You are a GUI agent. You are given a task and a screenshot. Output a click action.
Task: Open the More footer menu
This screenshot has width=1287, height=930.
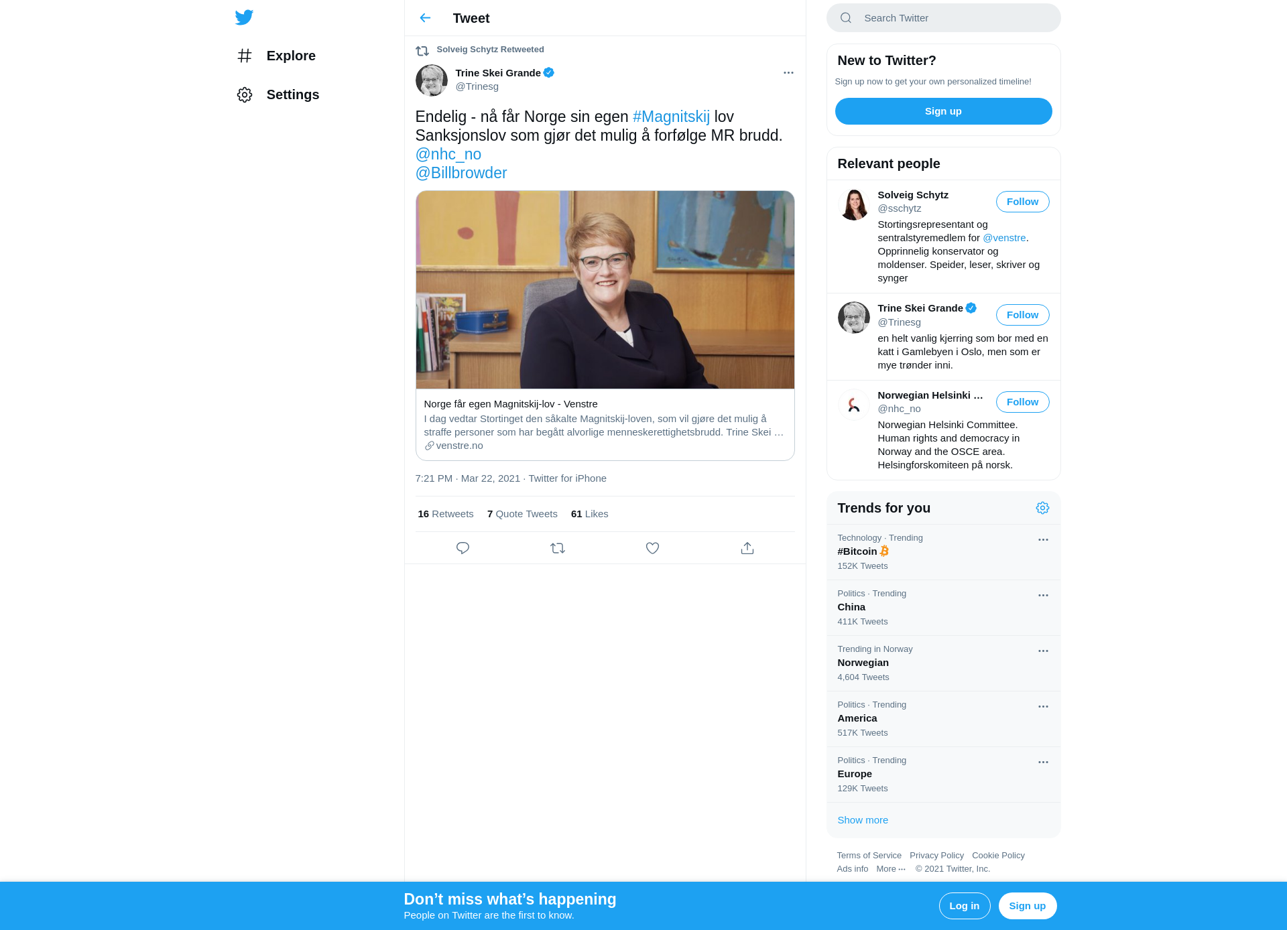coord(891,869)
